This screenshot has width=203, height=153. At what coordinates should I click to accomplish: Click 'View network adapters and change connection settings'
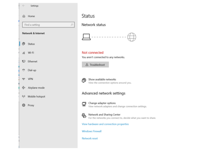117,106
